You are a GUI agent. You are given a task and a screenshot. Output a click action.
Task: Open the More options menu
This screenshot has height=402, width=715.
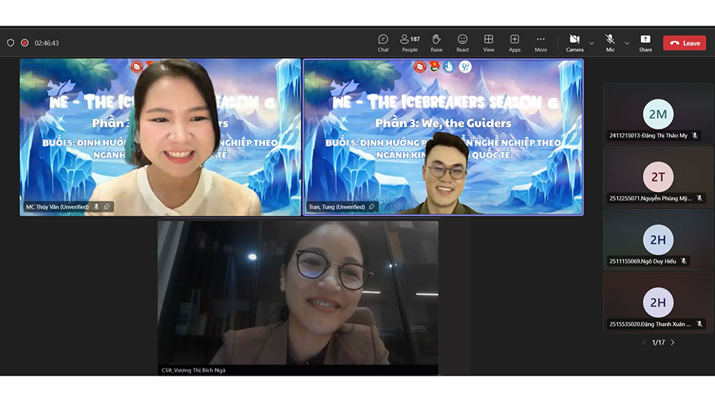click(541, 43)
